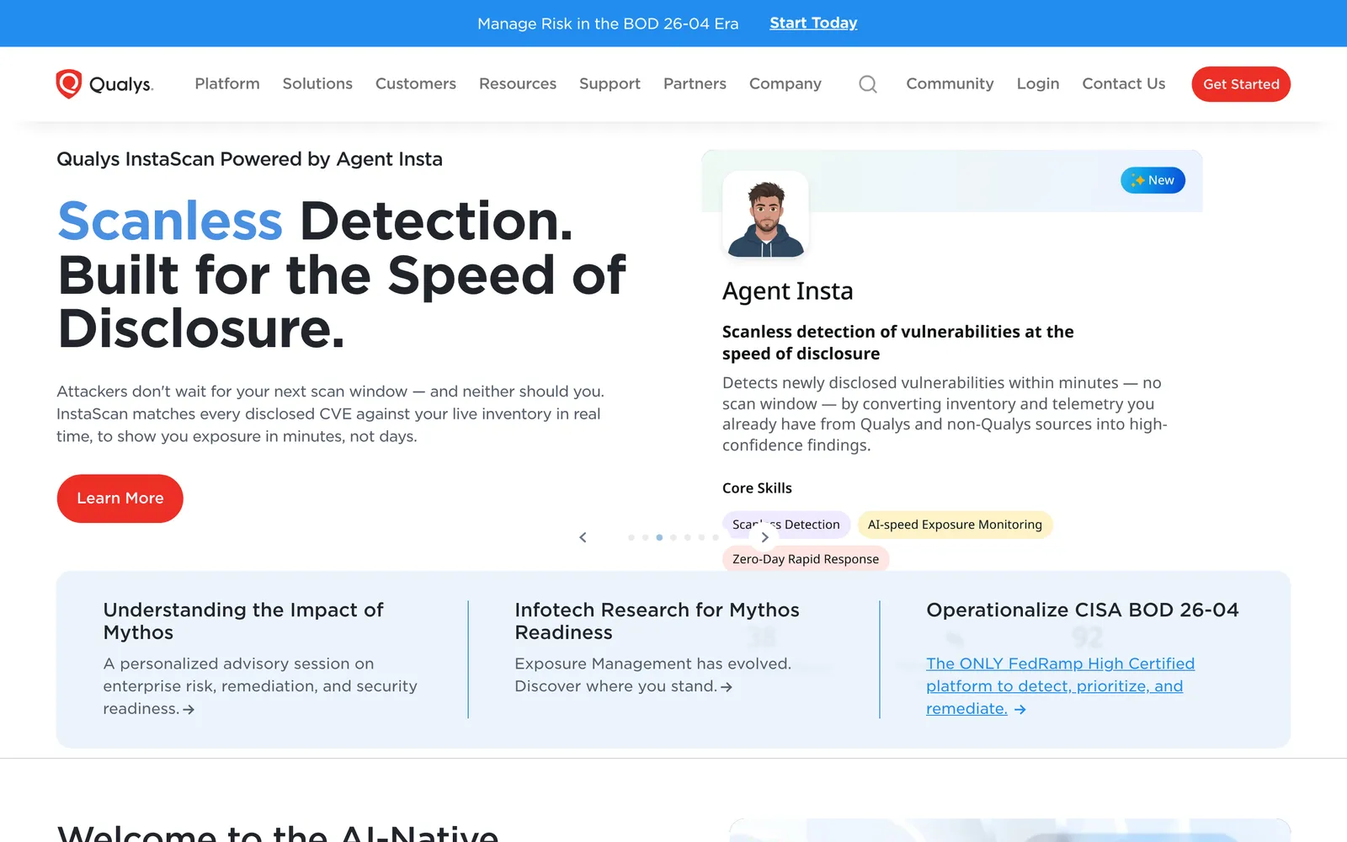Click the arrow after 'Discover where you stand.'

[x=727, y=687]
